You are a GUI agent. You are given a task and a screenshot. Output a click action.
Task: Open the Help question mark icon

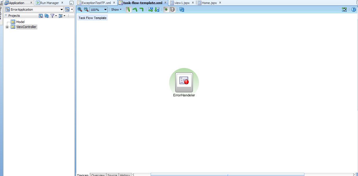pos(353,10)
